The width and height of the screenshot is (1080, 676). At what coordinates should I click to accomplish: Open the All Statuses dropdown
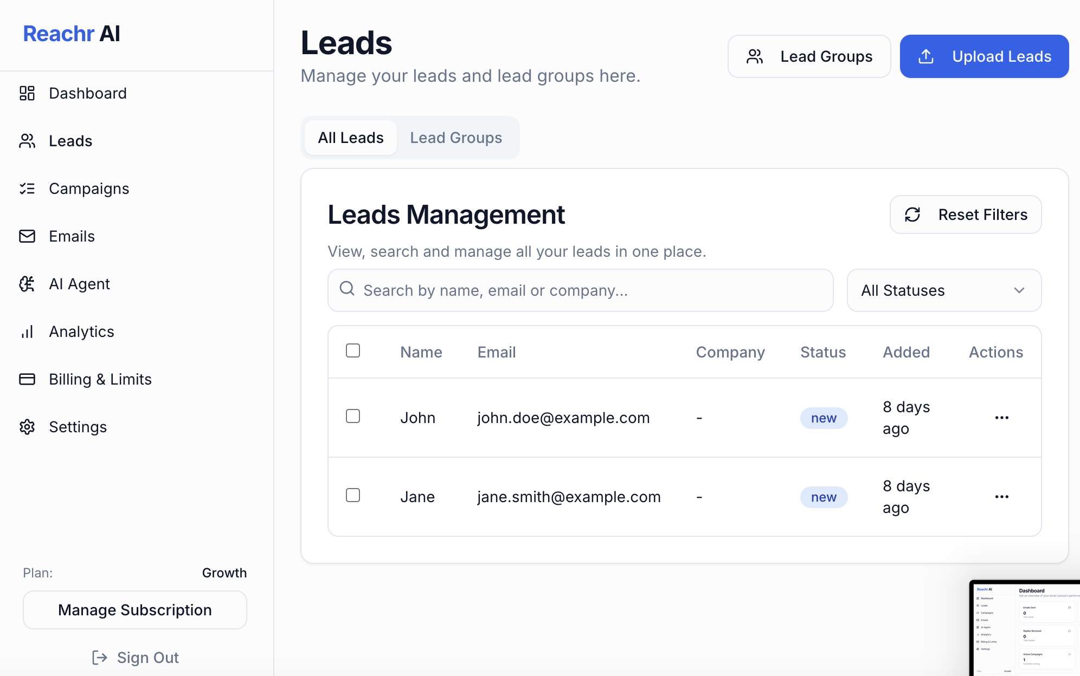pyautogui.click(x=944, y=290)
